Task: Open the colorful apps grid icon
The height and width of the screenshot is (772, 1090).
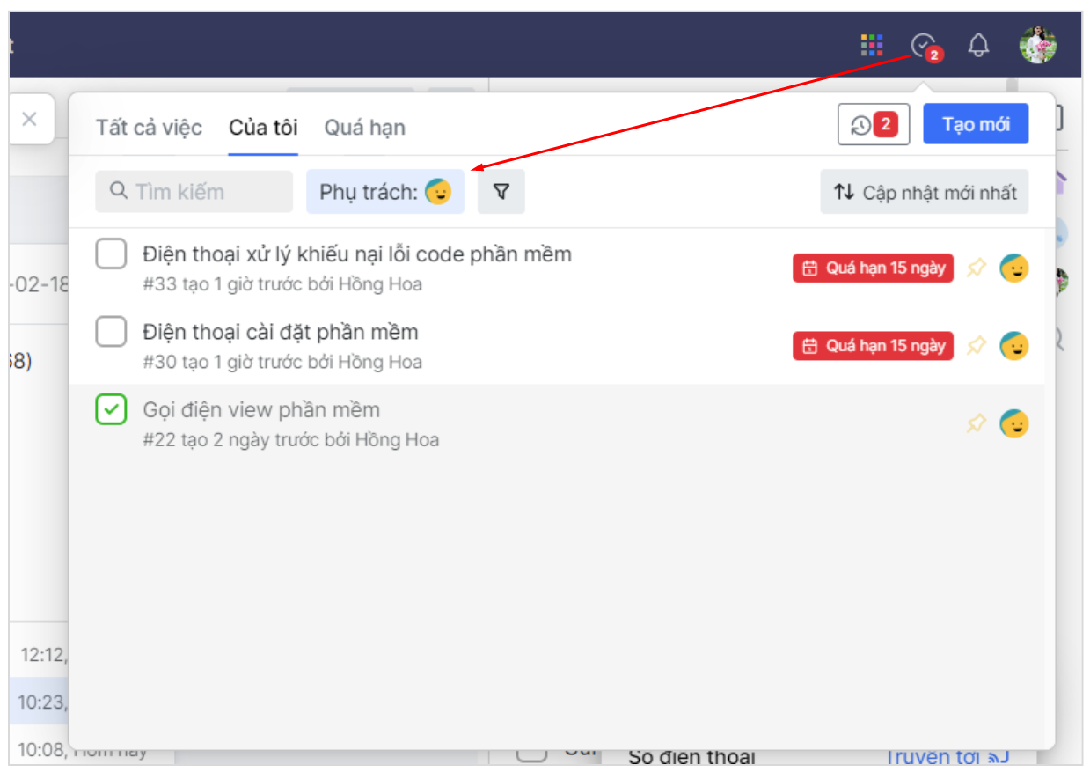Action: pyautogui.click(x=871, y=45)
